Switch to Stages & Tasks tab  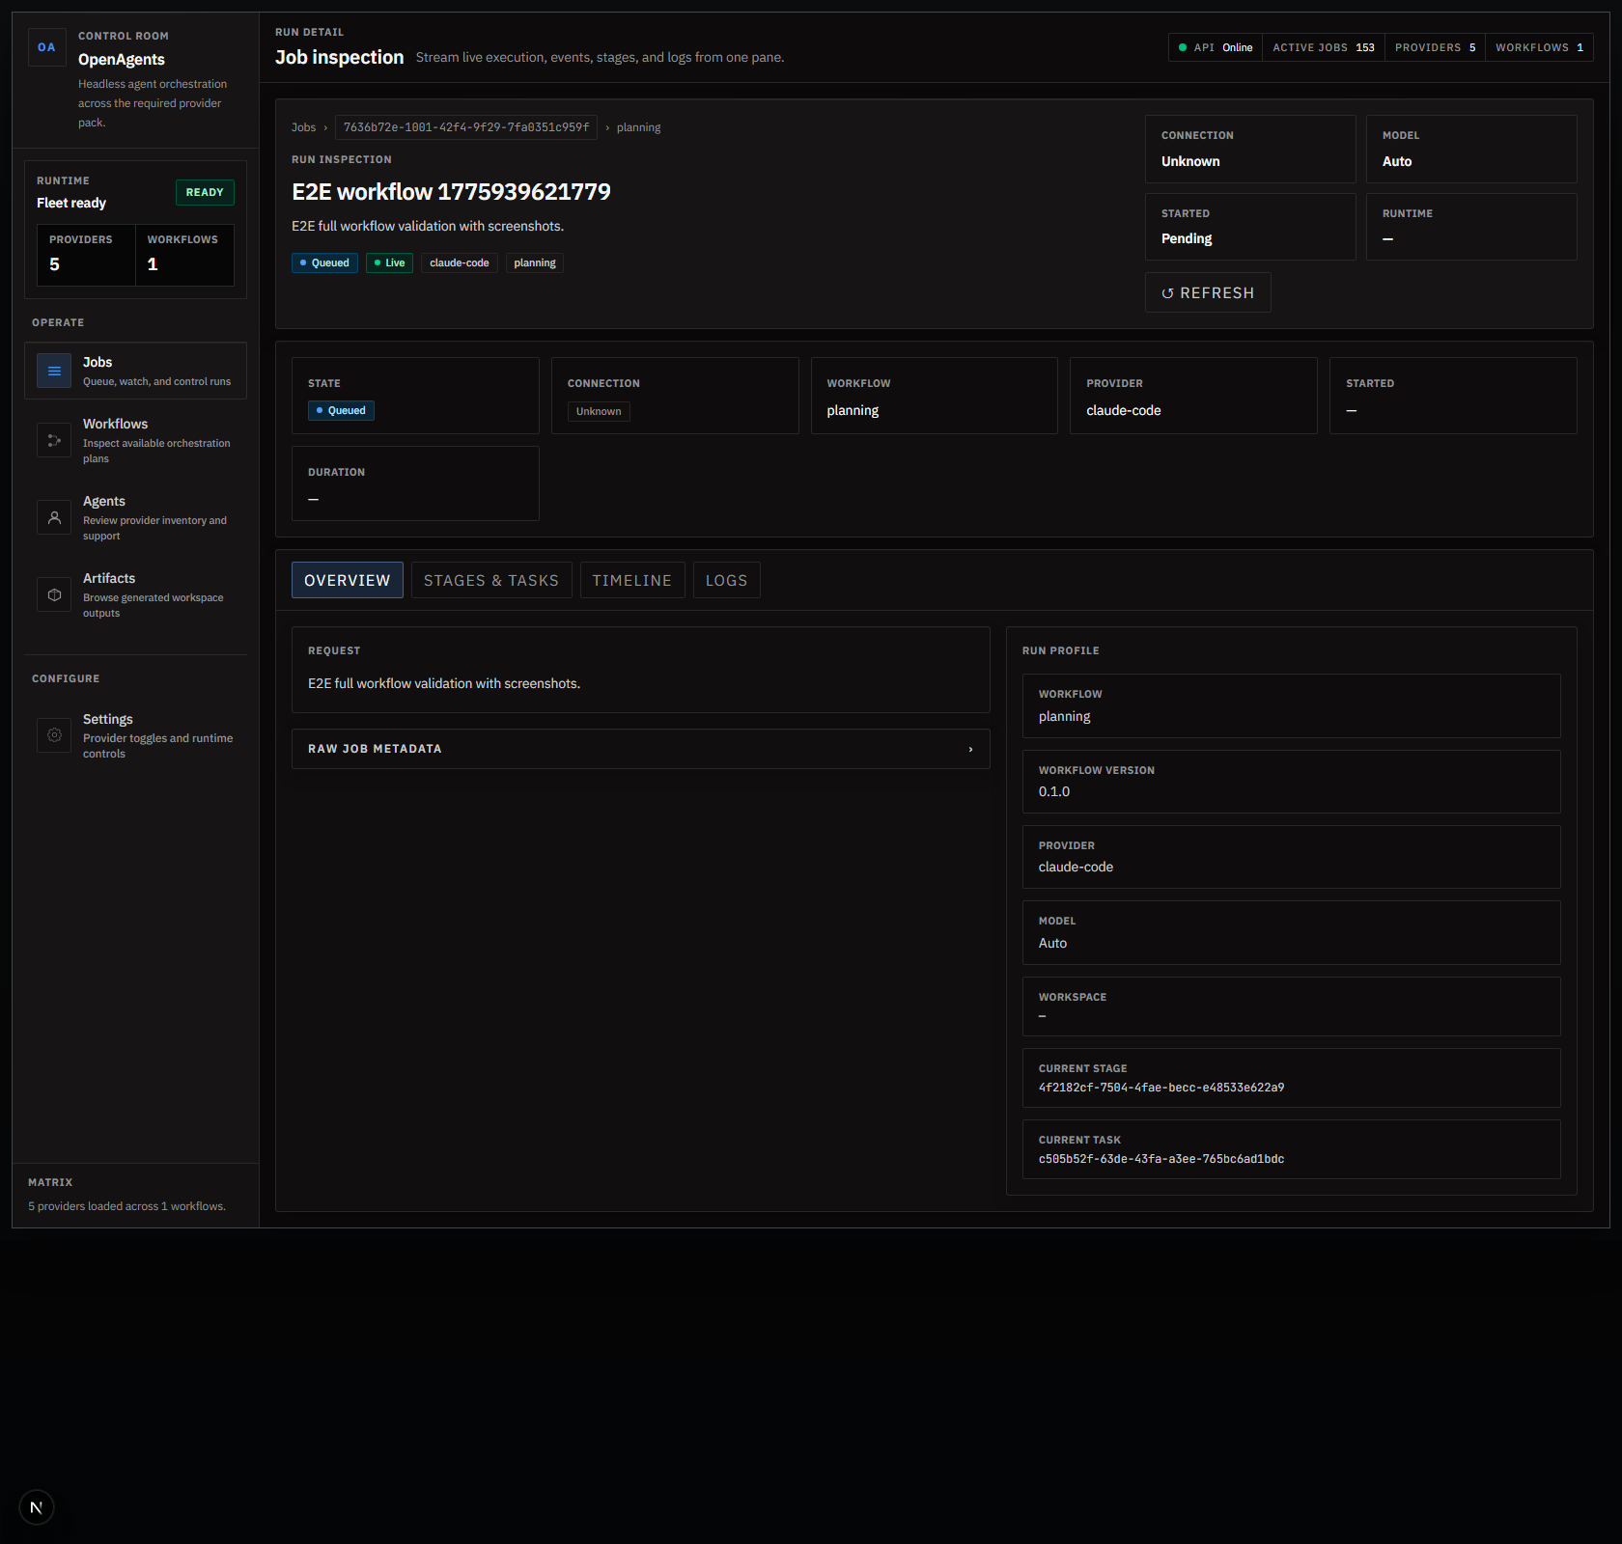click(x=491, y=580)
